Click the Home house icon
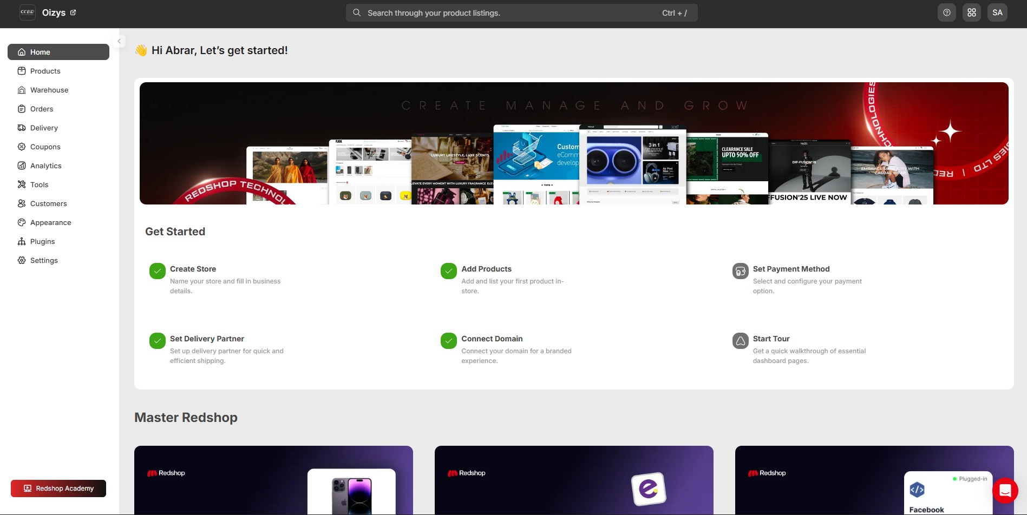 tap(22, 52)
